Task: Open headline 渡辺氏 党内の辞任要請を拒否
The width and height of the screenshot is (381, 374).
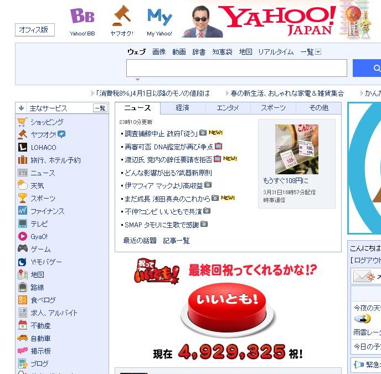Action: click(x=168, y=160)
